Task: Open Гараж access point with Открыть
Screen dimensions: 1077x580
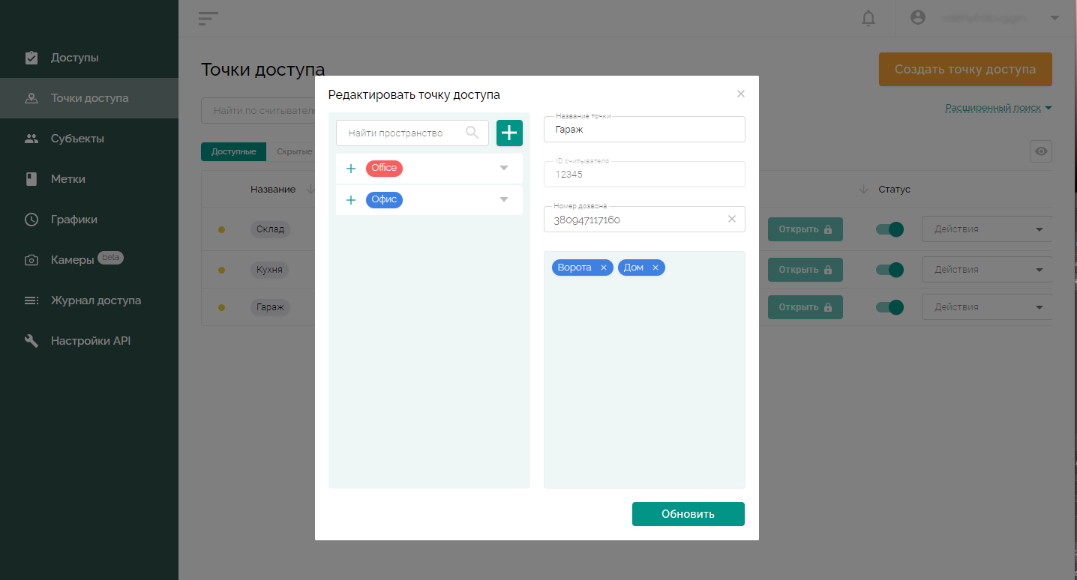Action: point(805,307)
